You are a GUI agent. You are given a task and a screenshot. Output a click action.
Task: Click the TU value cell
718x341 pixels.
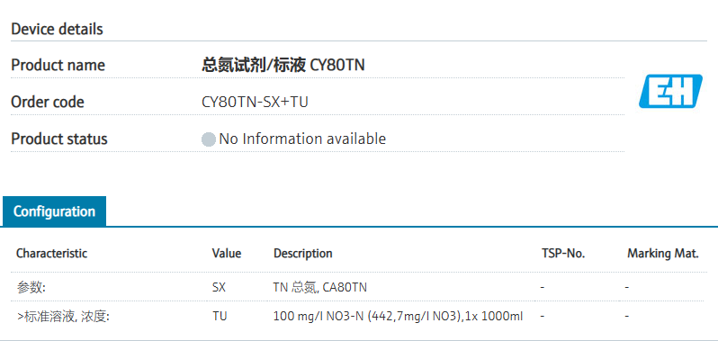(219, 317)
